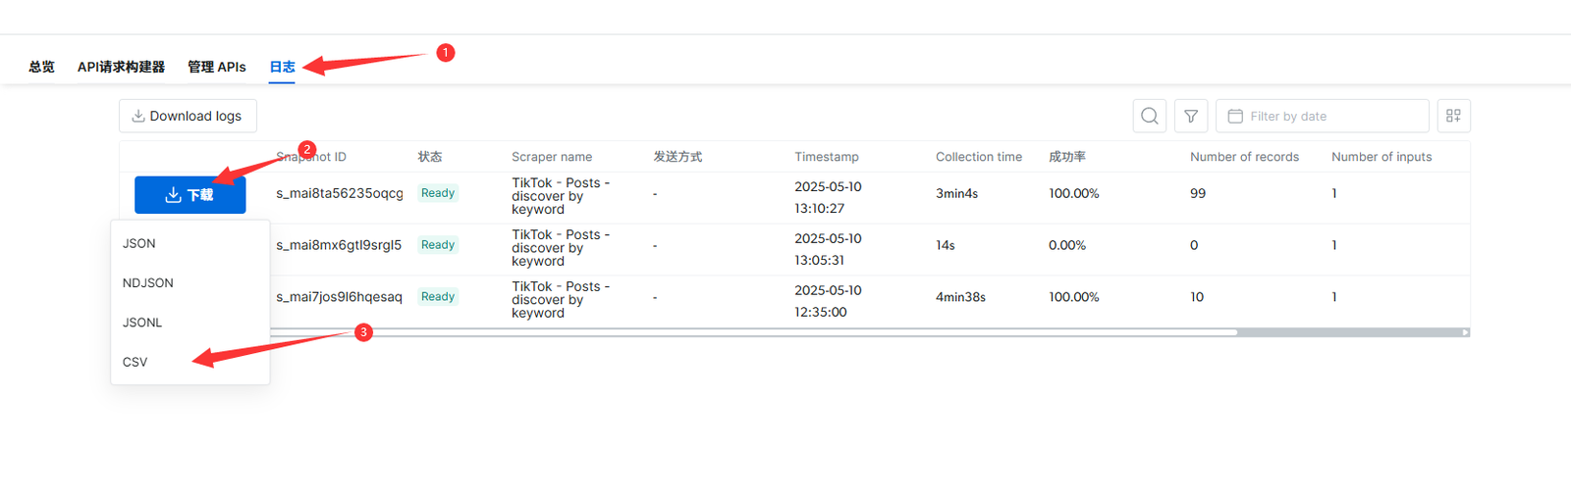Click the Collection time column header
The width and height of the screenshot is (1571, 501).
pos(979,157)
